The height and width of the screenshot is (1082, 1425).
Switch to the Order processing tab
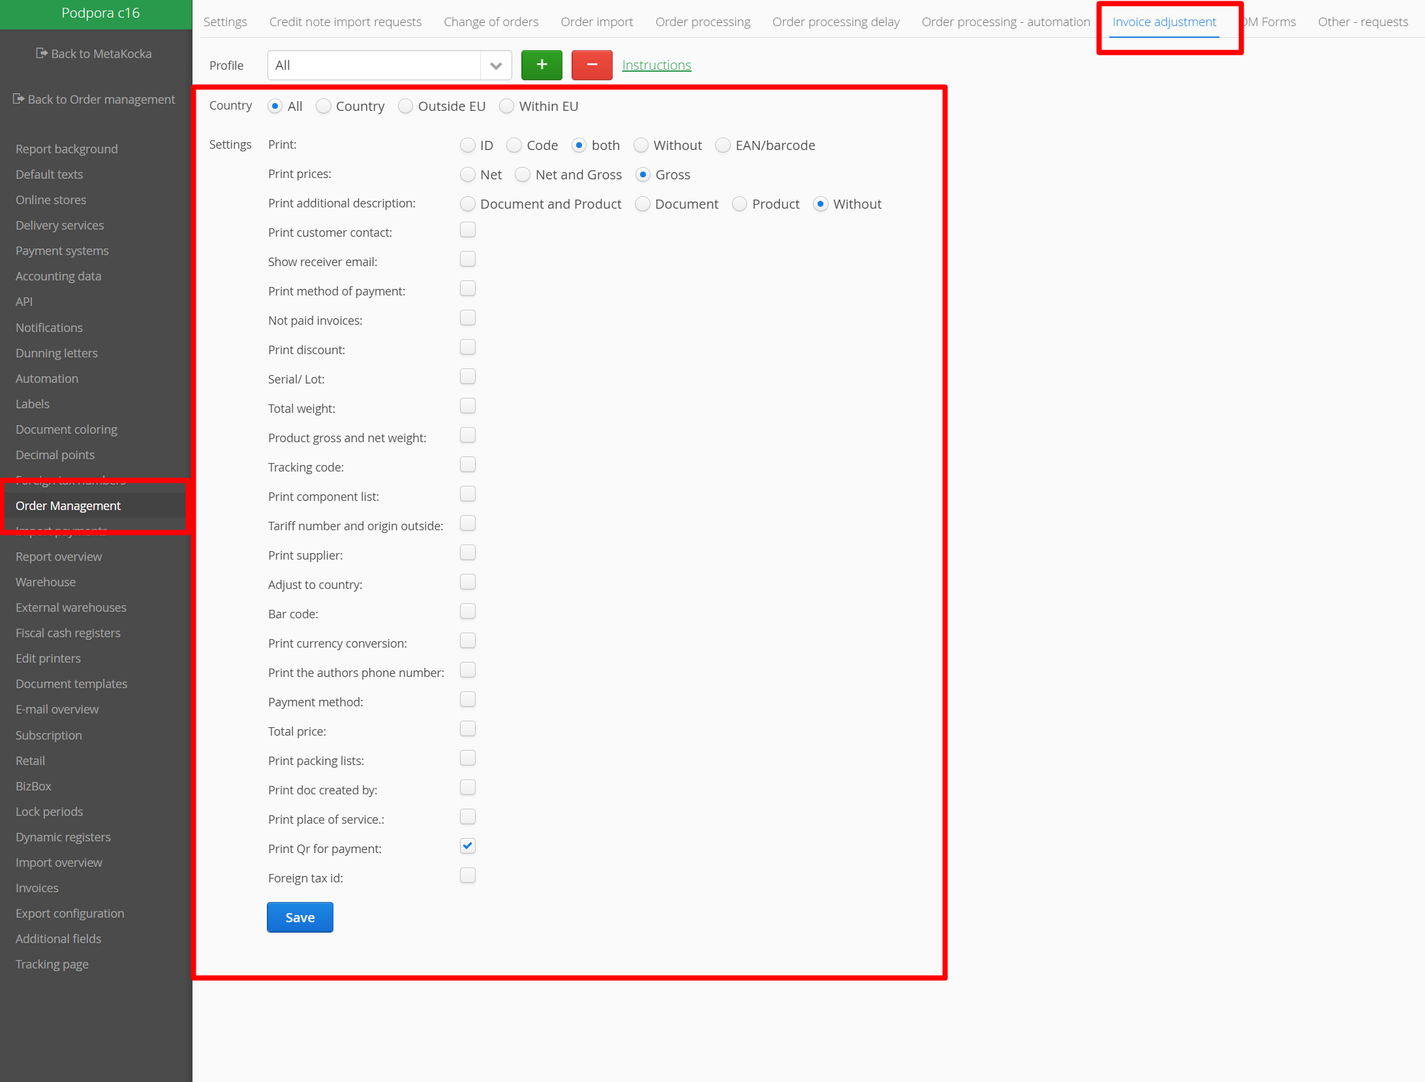pos(702,22)
